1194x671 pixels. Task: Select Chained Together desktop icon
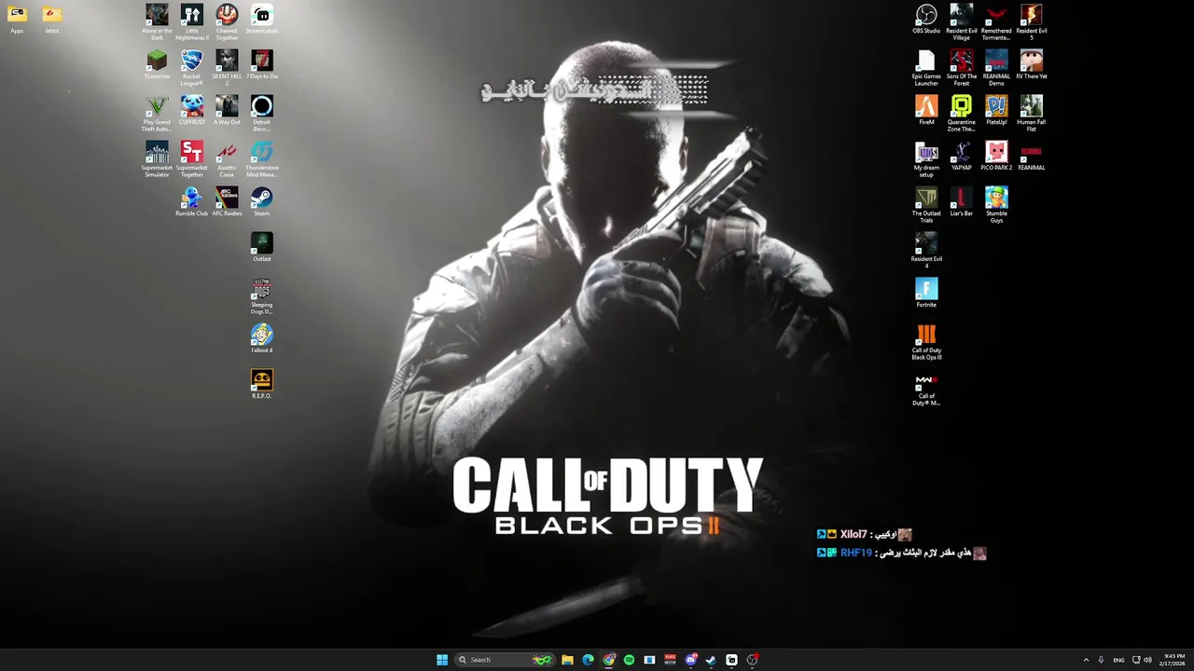tap(227, 22)
